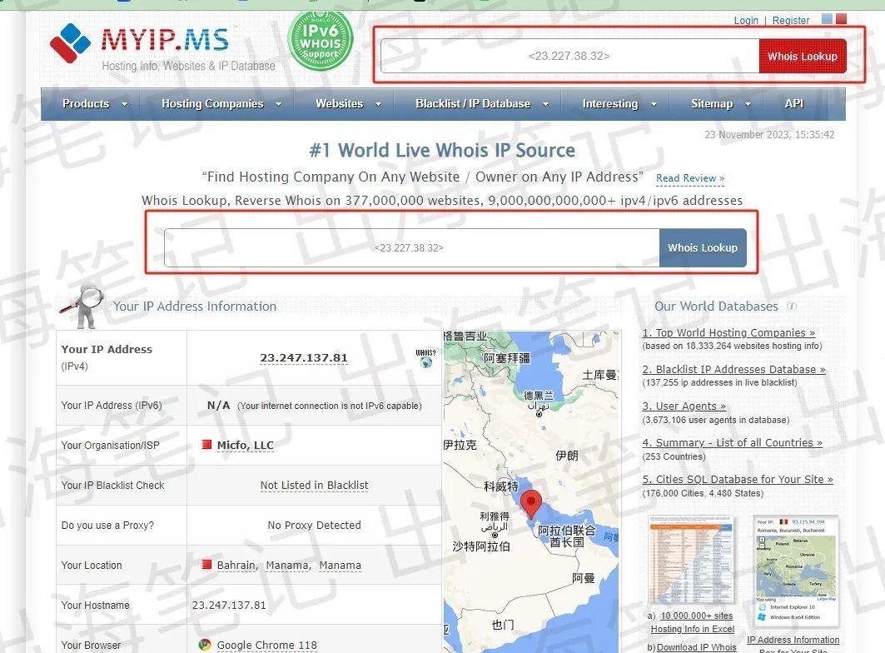Expand the Products dropdown arrow

coord(125,104)
